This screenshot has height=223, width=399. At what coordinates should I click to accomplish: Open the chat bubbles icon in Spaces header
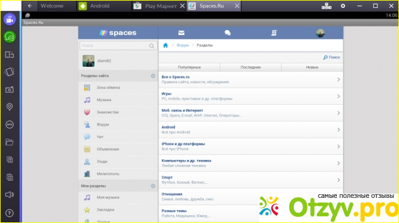pyautogui.click(x=228, y=32)
